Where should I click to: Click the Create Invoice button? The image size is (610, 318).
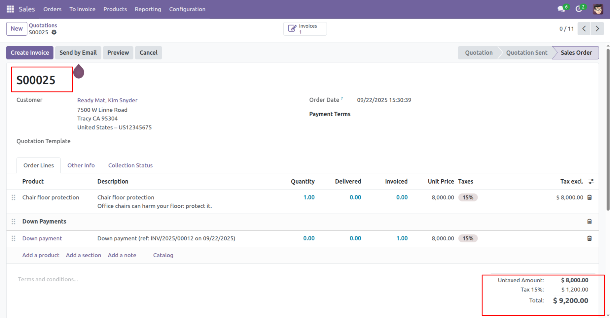tap(30, 53)
